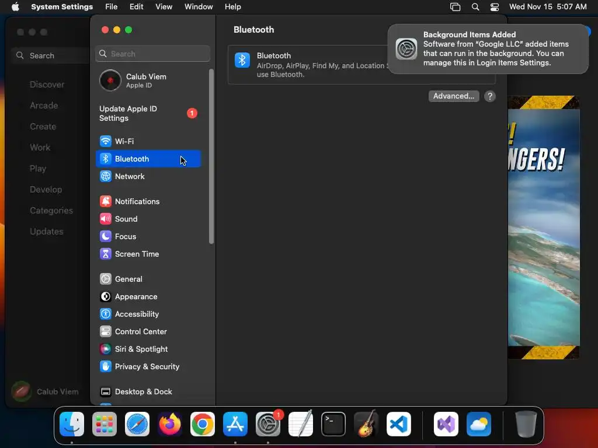Screen dimensions: 598x448
Task: Click the date and time in menu bar
Action: [548, 7]
